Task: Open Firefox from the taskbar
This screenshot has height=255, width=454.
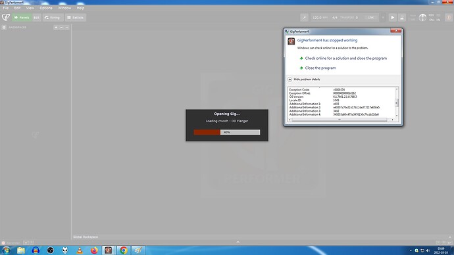Action: click(x=94, y=250)
